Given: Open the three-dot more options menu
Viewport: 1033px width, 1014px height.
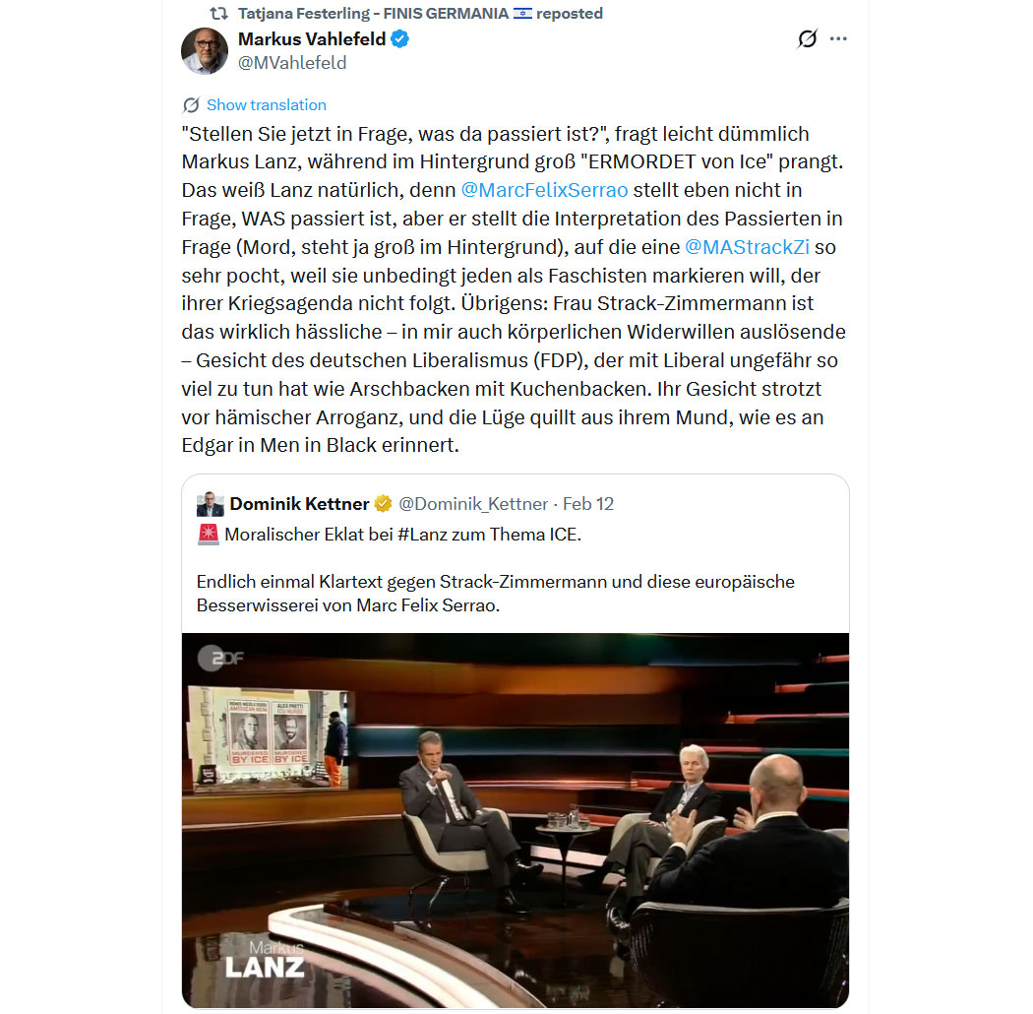Looking at the screenshot, I should tap(838, 39).
